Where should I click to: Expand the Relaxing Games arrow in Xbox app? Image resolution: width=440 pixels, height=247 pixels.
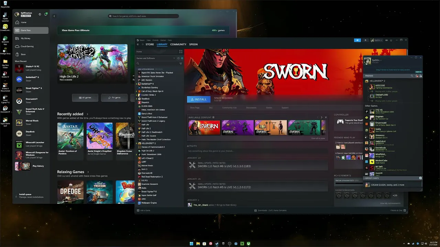[88, 172]
